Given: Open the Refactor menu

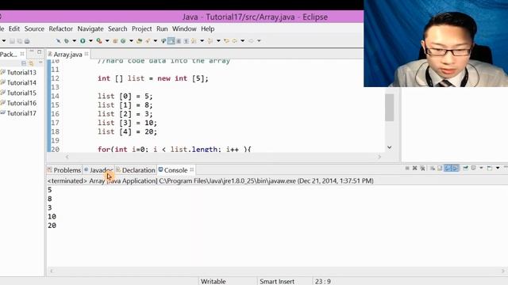Looking at the screenshot, I should coord(60,28).
